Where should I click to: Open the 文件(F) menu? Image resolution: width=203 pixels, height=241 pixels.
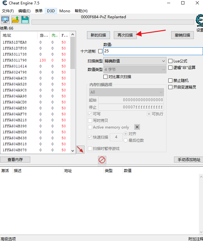8,11
